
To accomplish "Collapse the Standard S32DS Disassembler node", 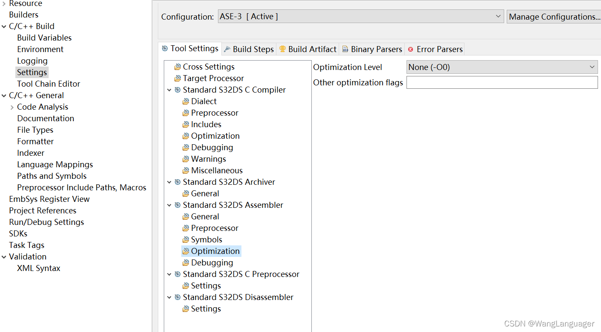I will (x=169, y=297).
